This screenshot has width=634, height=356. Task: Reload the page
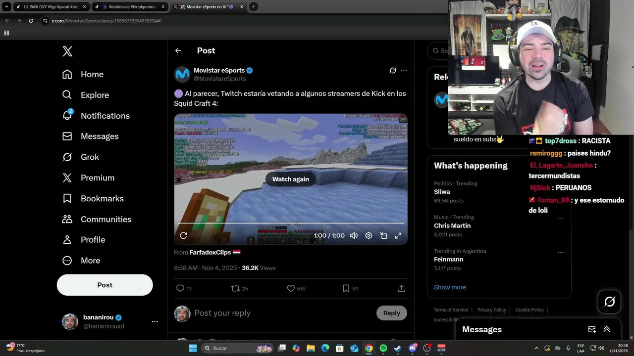click(x=31, y=21)
